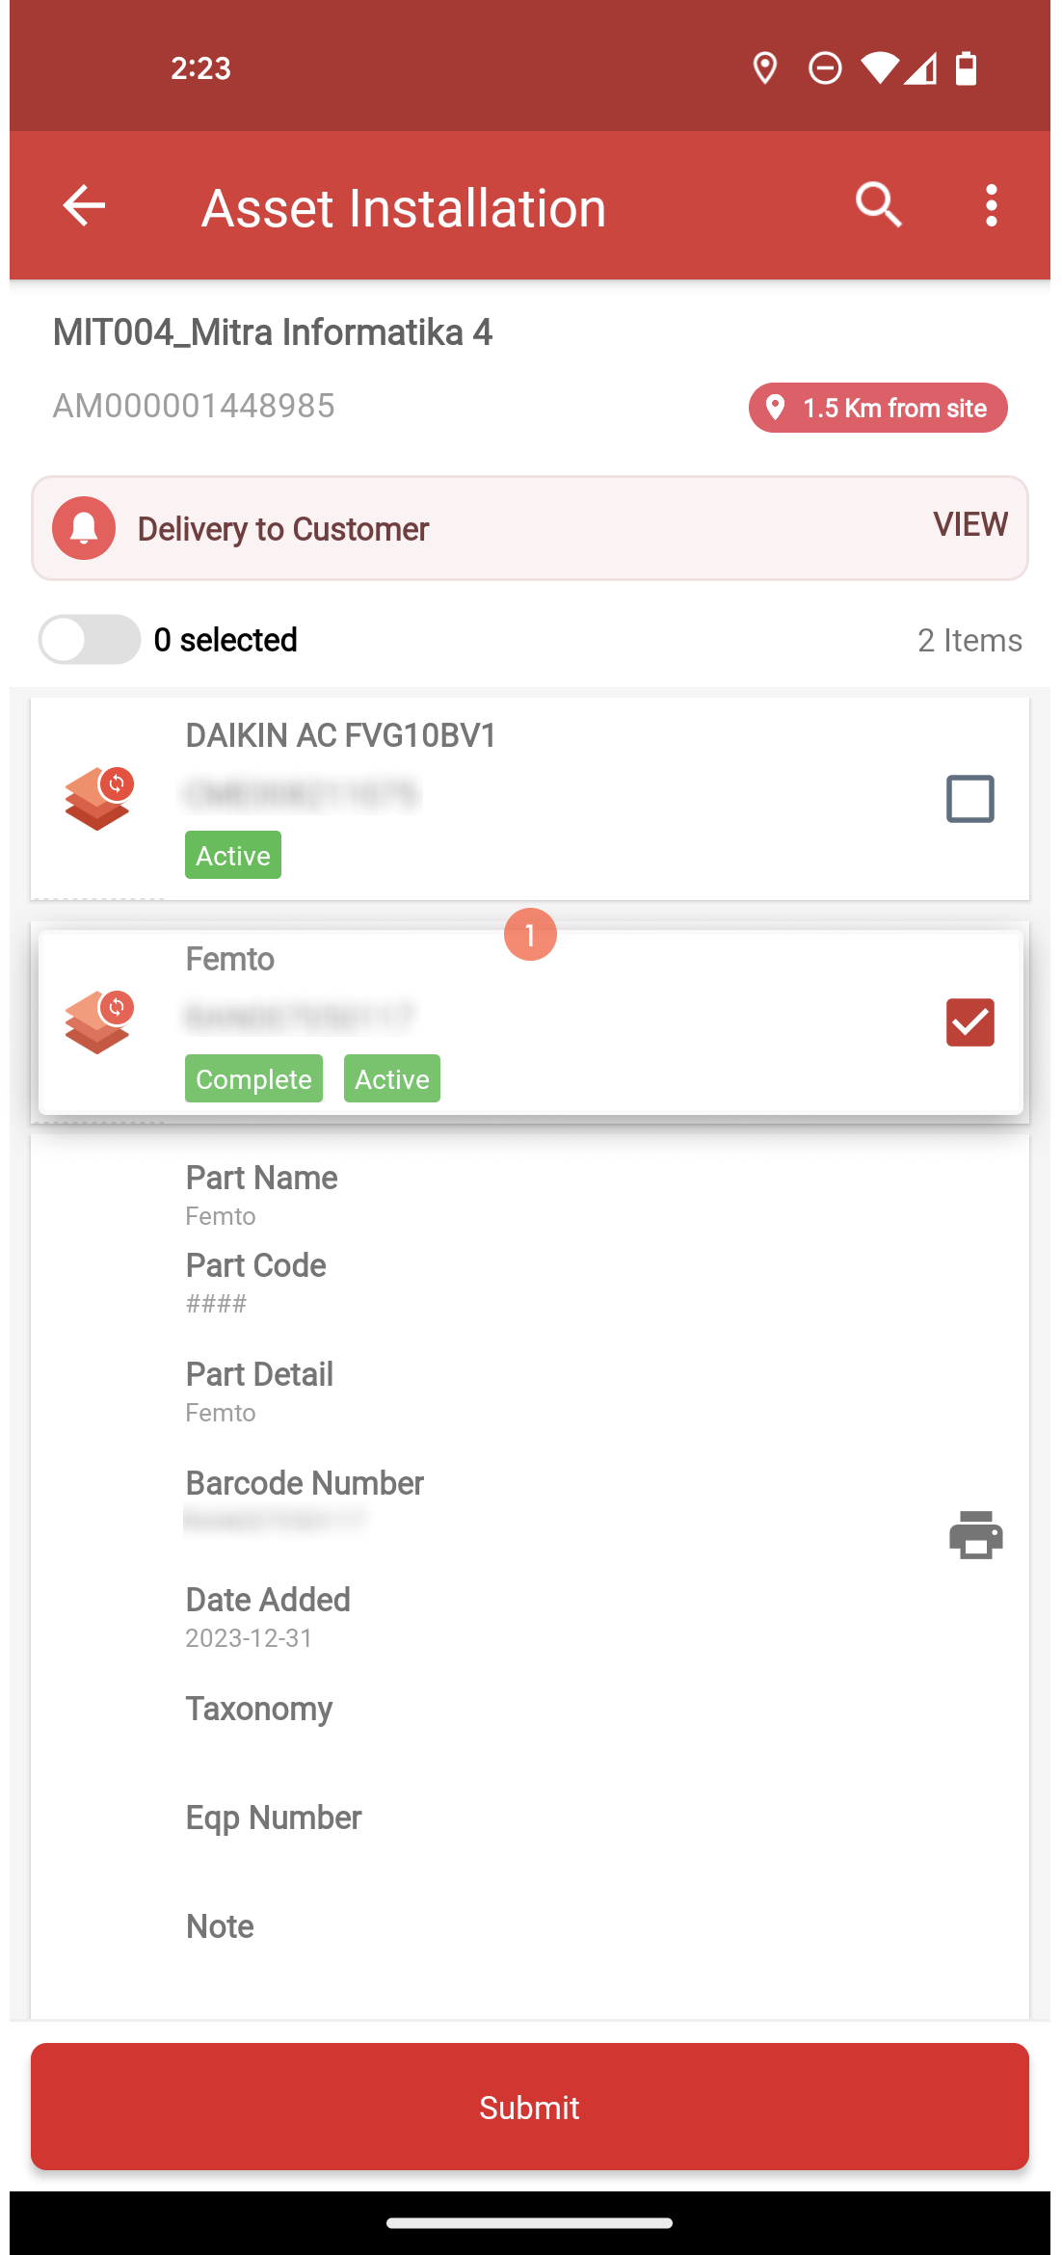Screen dimensions: 1062x2255
Task: Uncheck the Femto item checkbox
Action: 970,1022
